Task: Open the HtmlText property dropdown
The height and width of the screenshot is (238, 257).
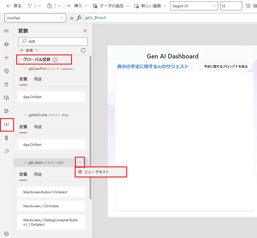Action: click(x=35, y=18)
